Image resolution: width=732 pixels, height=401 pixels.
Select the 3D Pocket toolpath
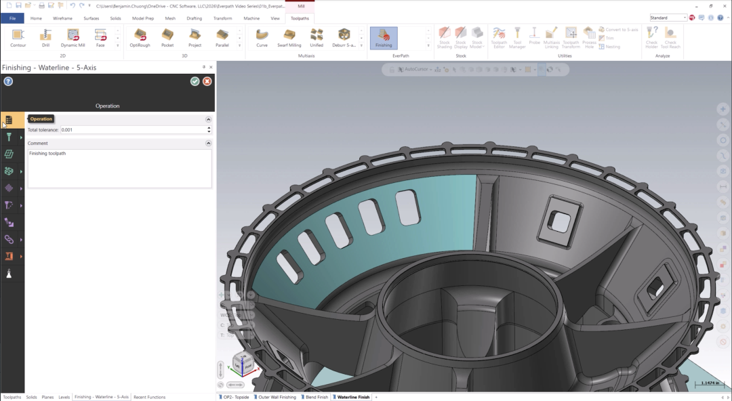[167, 38]
